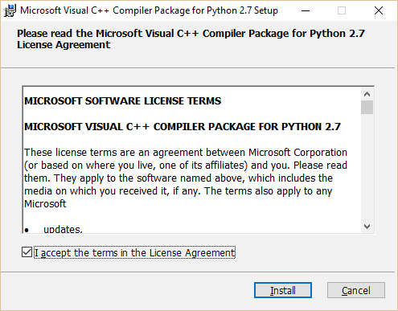Viewport: 398px width, 311px height.
Task: Start installation with the Install button
Action: [283, 290]
